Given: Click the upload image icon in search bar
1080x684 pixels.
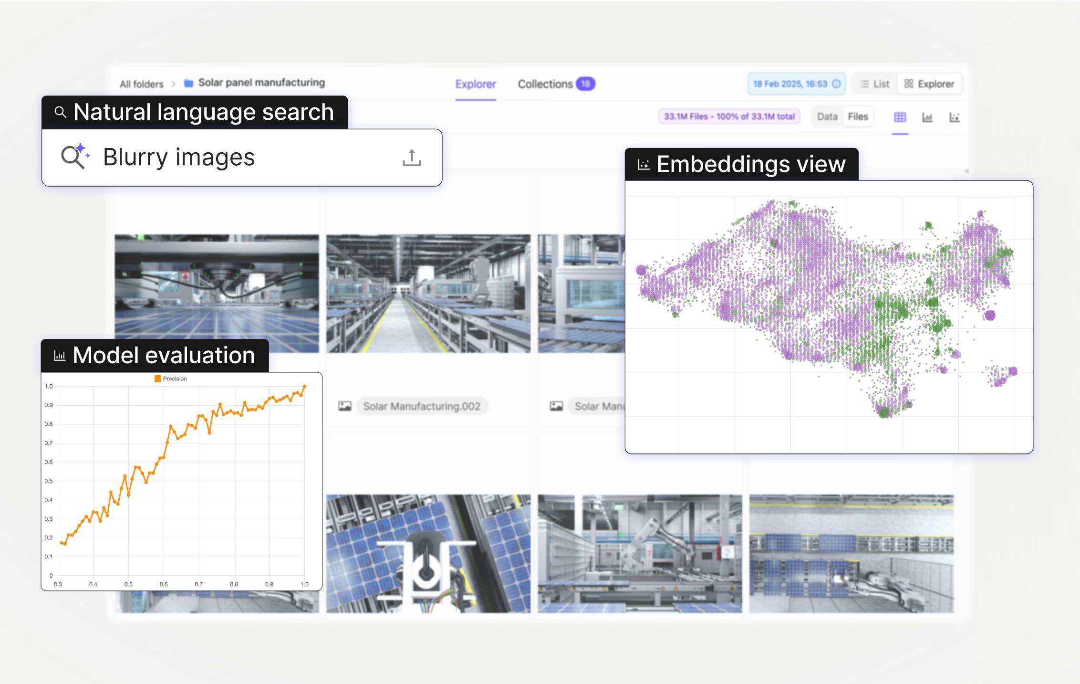Looking at the screenshot, I should coord(412,158).
